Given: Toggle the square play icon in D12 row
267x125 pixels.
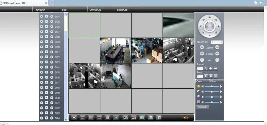Looking at the screenshot, I should [46, 57].
